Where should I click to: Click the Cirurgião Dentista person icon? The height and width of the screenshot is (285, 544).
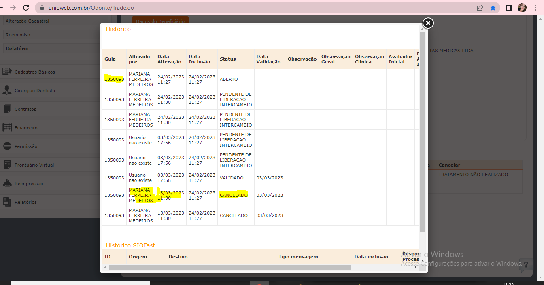7,90
